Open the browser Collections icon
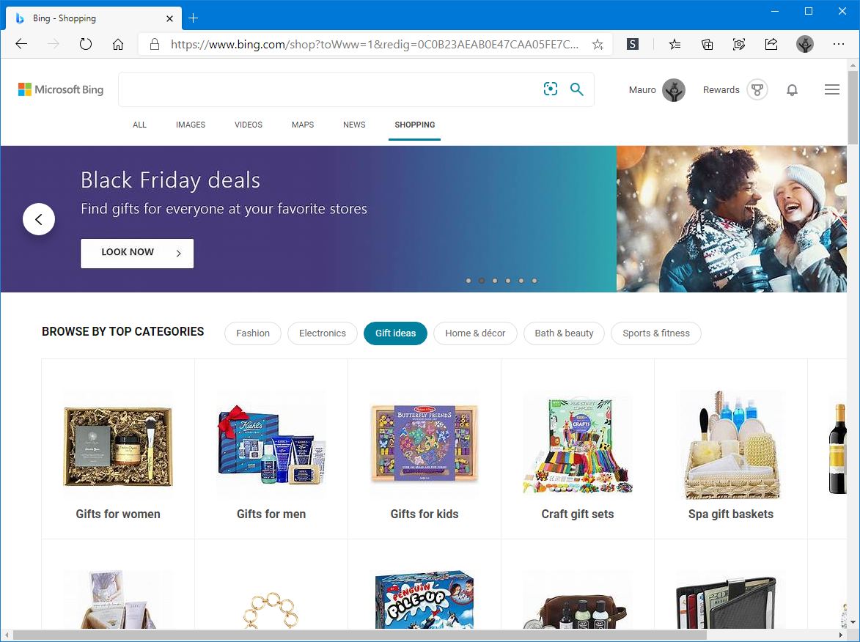Image resolution: width=860 pixels, height=642 pixels. (707, 44)
